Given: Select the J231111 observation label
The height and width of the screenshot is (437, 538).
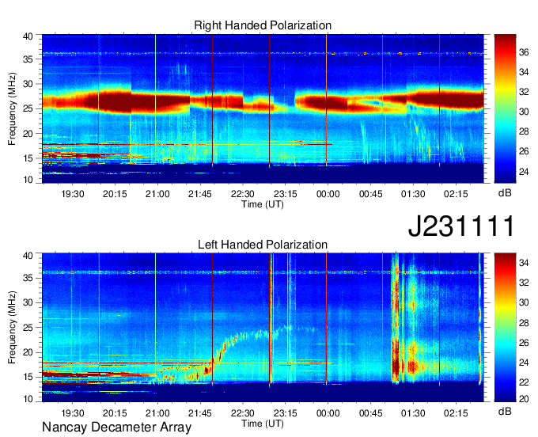Looking at the screenshot, I should 461,226.
